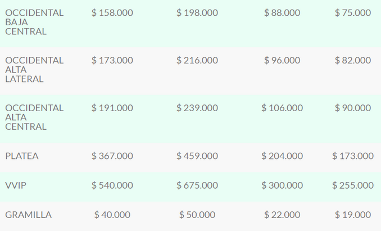Image resolution: width=381 pixels, height=232 pixels.
Task: Select the $ 216.000 price value
Action: 197,60
